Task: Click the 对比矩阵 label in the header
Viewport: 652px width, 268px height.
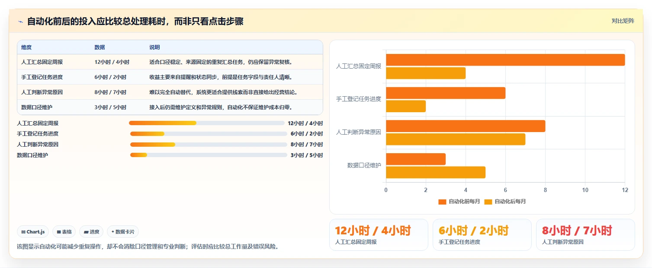Action: tap(623, 21)
